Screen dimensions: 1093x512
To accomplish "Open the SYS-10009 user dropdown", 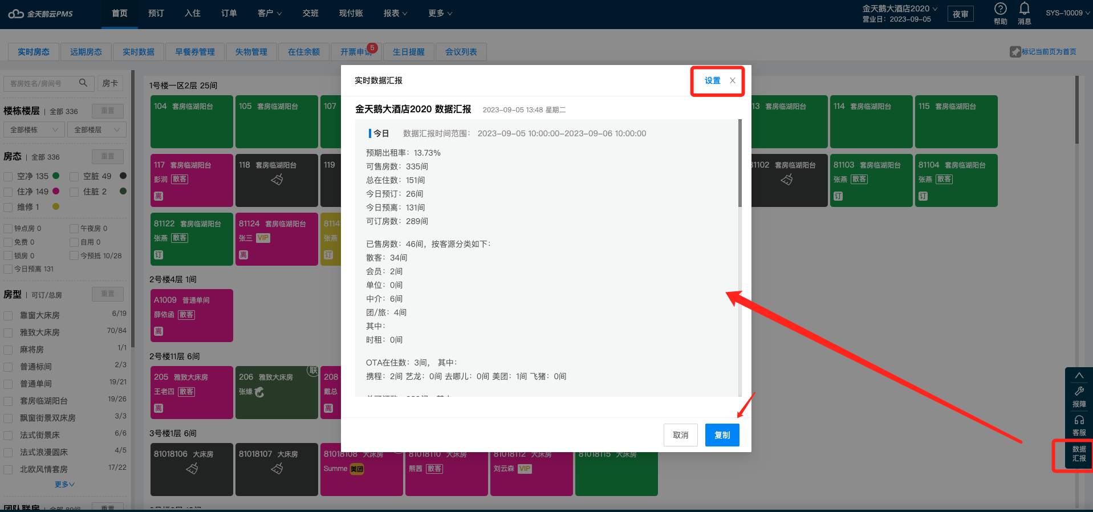I will (x=1068, y=13).
